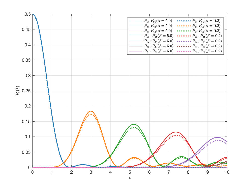Click the x-axis tick label 5

130,172
